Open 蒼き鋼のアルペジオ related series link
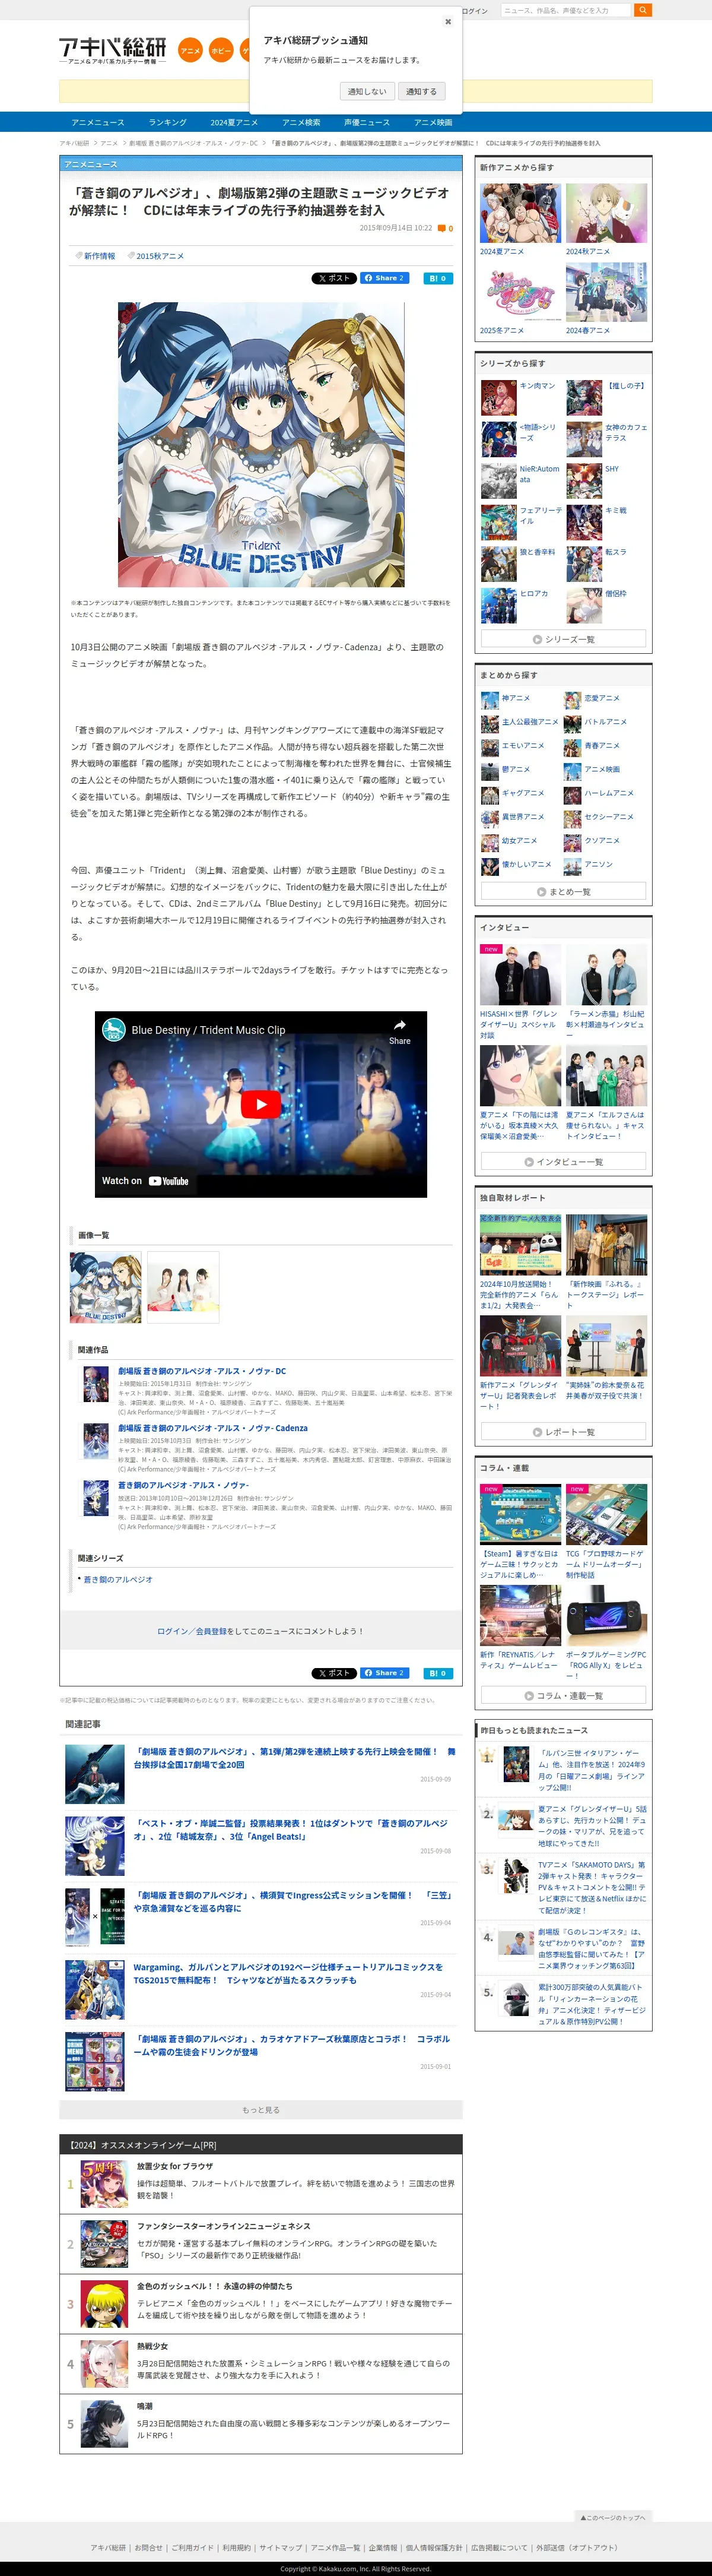Viewport: 712px width, 2576px height. [x=118, y=1579]
